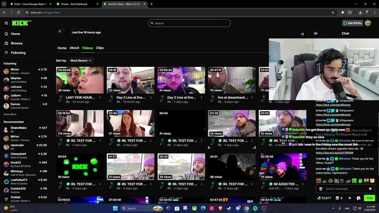Click the KICK logo
Screen dimensions: 379x213
[22, 23]
